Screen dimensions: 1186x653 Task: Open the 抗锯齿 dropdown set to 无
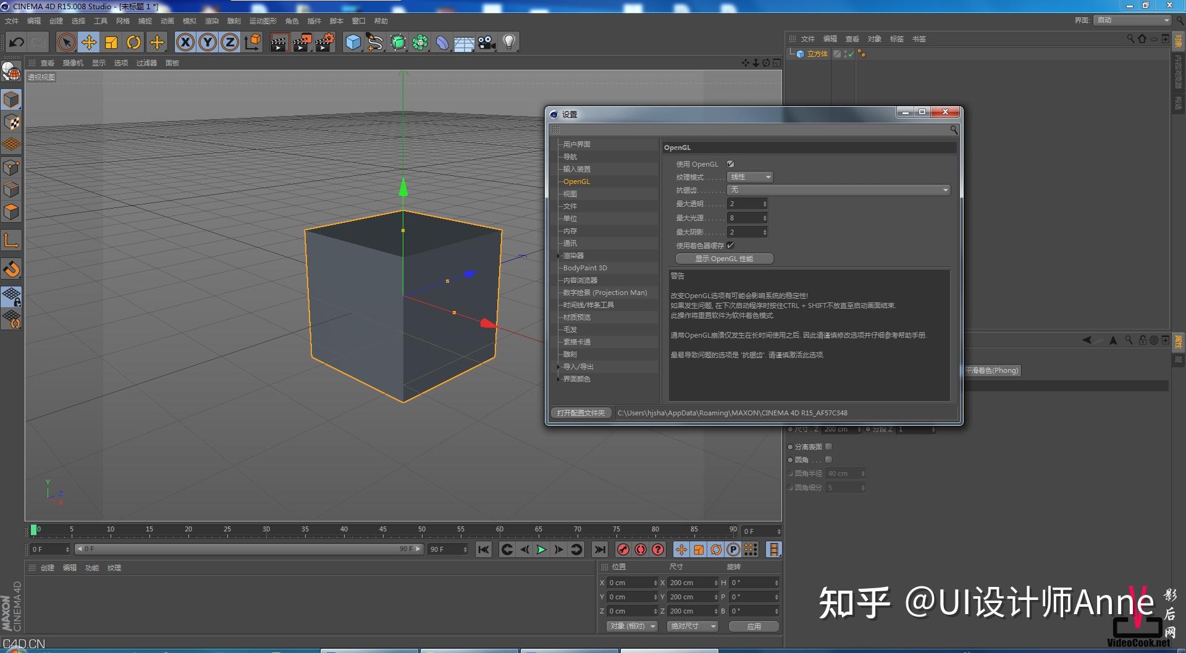click(838, 189)
